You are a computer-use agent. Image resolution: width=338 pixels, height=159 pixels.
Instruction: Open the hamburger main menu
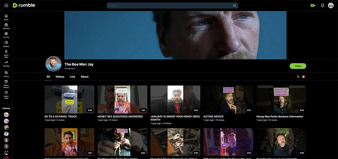6,5
